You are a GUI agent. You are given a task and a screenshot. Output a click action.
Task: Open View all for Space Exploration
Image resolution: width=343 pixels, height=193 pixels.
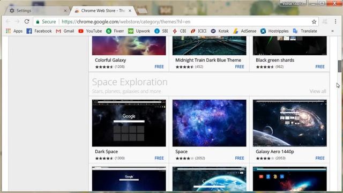318,91
